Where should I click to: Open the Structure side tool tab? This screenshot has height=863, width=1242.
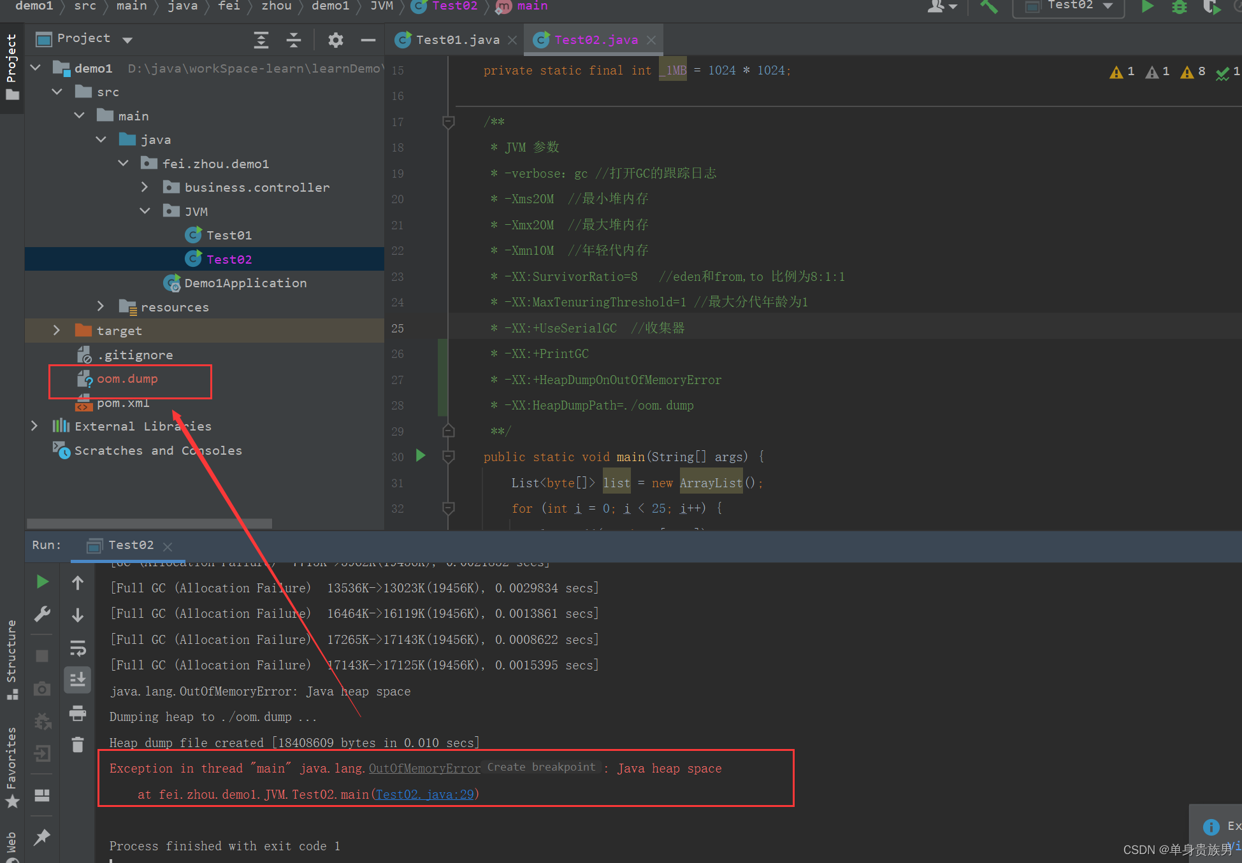tap(11, 660)
